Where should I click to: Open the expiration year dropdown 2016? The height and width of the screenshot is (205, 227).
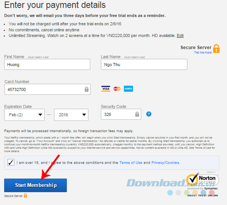pos(71,115)
